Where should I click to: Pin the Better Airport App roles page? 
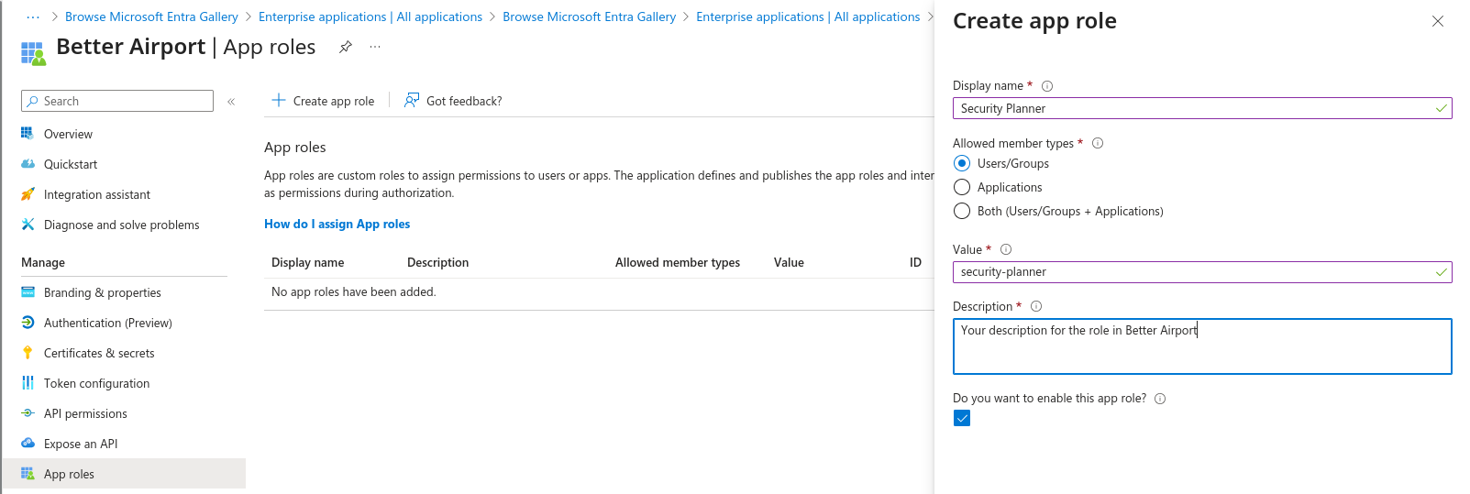[x=346, y=47]
